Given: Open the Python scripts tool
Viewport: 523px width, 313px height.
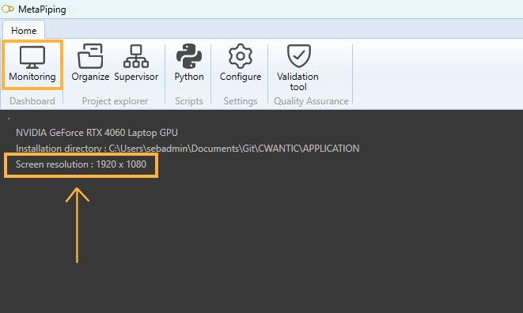Looking at the screenshot, I should pyautogui.click(x=189, y=63).
